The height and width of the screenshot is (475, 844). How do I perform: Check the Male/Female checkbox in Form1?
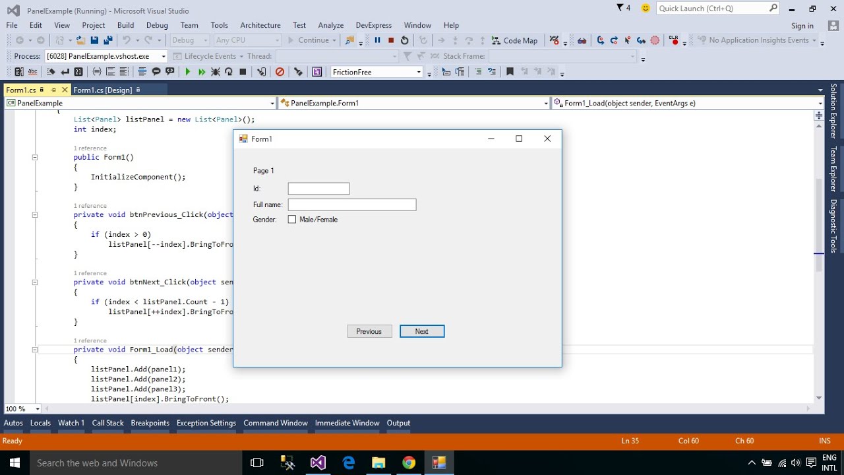tap(292, 220)
